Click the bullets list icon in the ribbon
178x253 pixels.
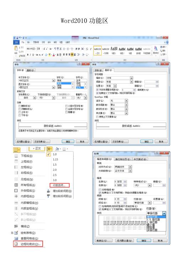(64, 49)
